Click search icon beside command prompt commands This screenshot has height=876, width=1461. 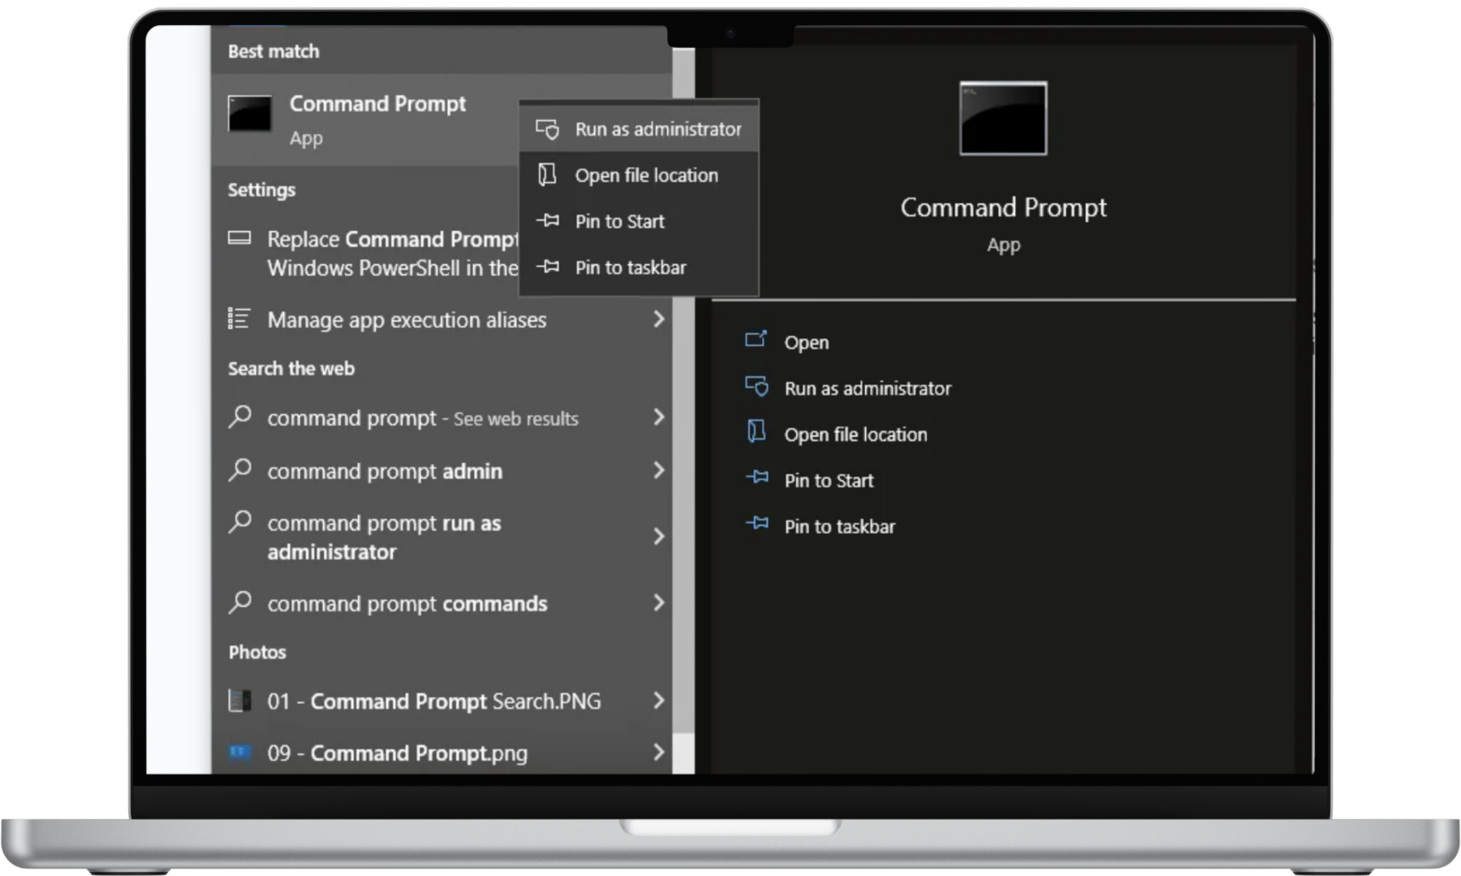(240, 602)
